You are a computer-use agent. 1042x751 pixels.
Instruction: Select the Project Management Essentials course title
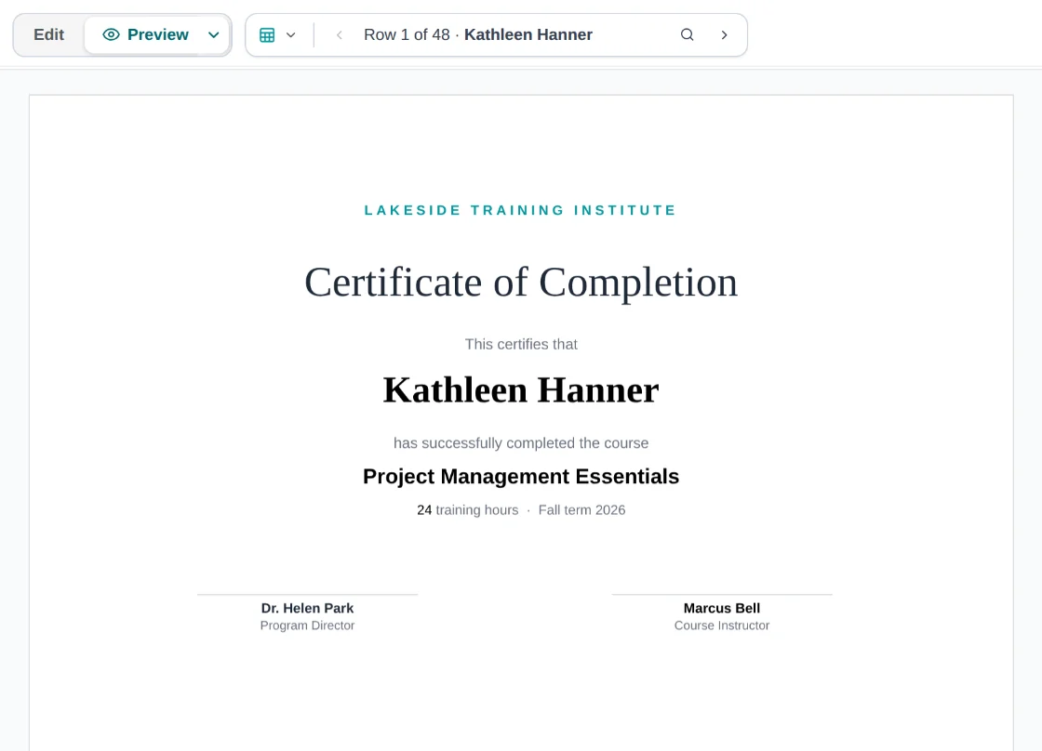[x=521, y=476]
